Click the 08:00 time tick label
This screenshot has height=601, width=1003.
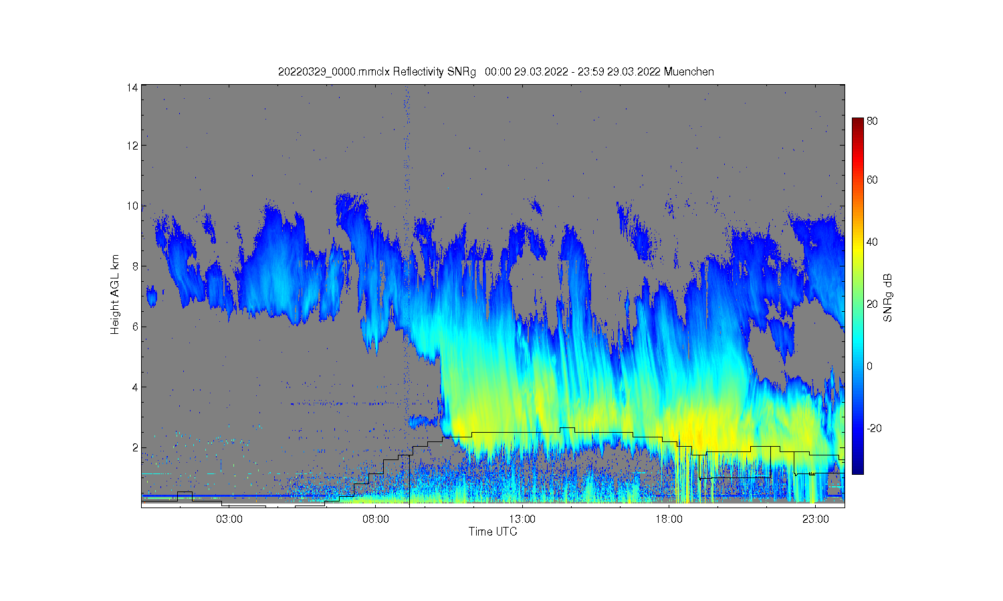click(x=376, y=520)
